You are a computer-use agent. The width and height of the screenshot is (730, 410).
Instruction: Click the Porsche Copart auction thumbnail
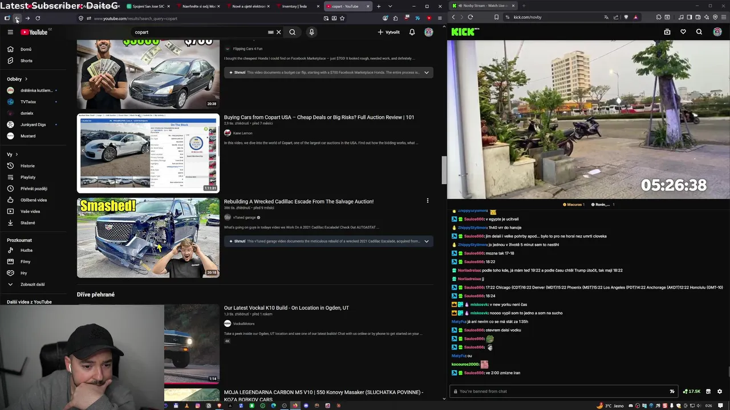pyautogui.click(x=148, y=153)
